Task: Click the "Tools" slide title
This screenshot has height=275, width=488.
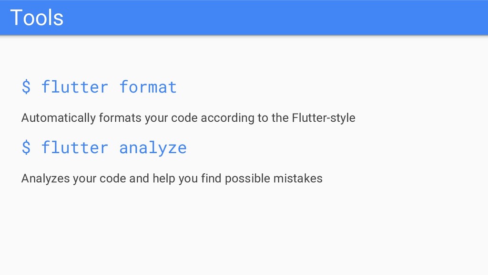Action: point(37,18)
